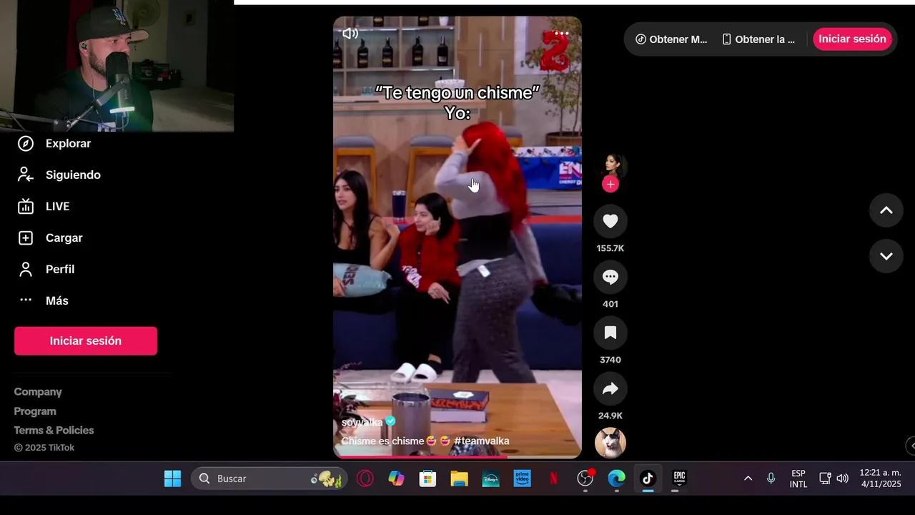
Task: Open File Explorer from the taskbar
Action: (459, 479)
